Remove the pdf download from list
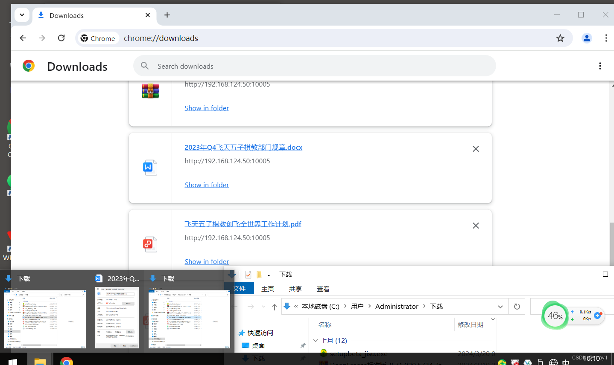This screenshot has height=365, width=614. coord(476,226)
